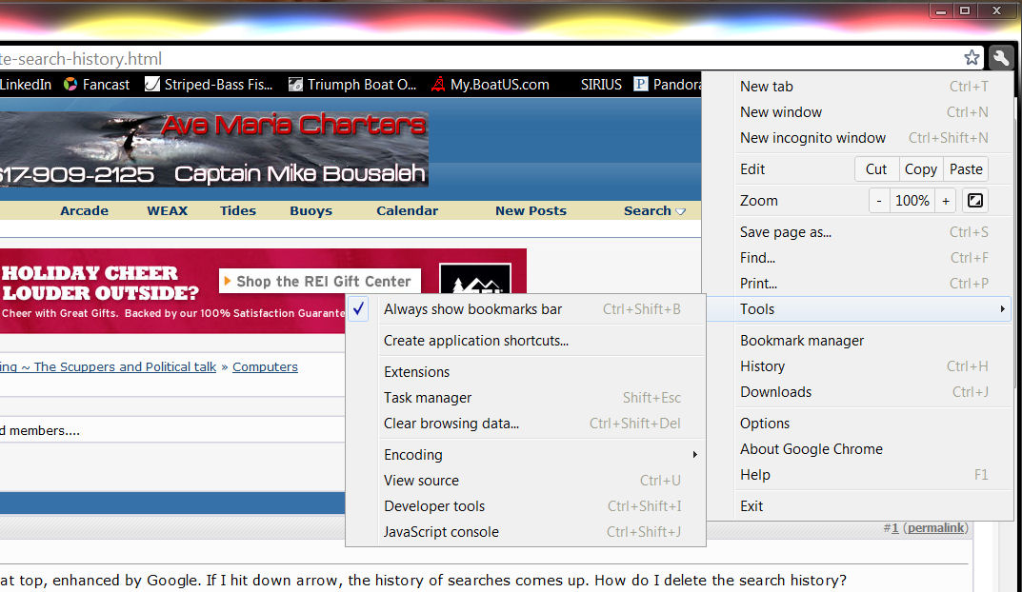1022x592 pixels.
Task: Select Clear browsing data
Action: pyautogui.click(x=451, y=424)
